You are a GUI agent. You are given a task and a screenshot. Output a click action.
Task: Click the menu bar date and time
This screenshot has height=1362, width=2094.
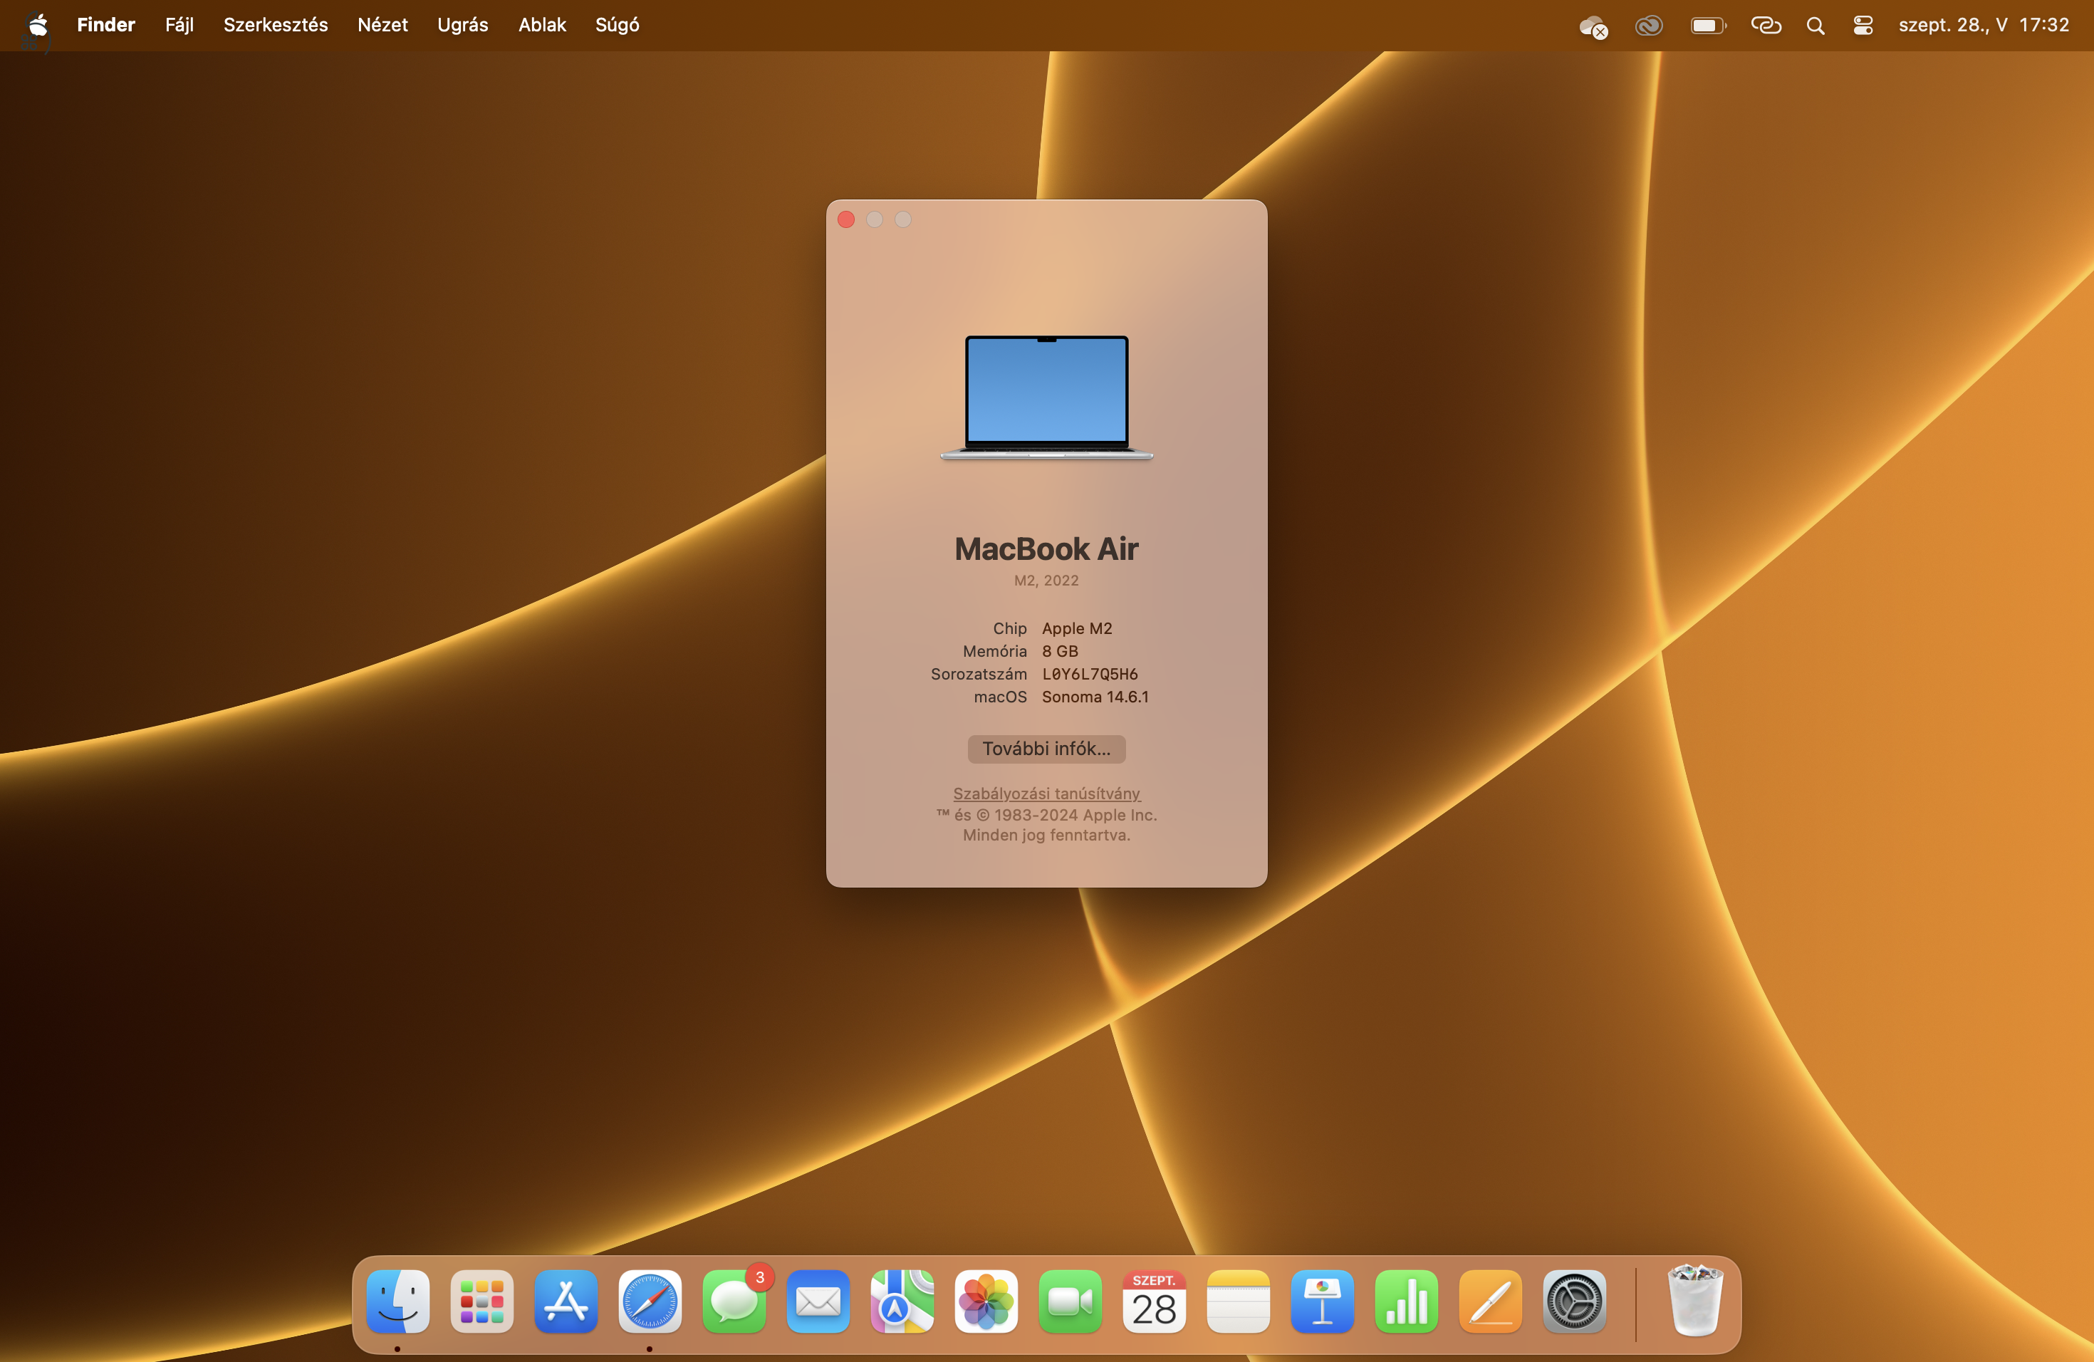[x=1983, y=25]
